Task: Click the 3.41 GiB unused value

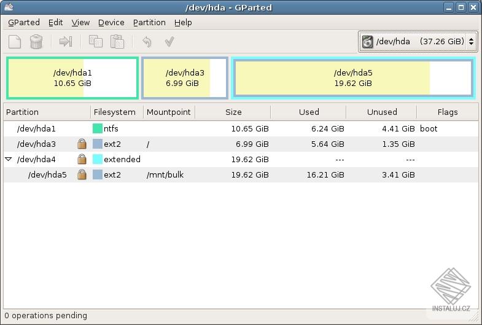Action: coord(398,174)
